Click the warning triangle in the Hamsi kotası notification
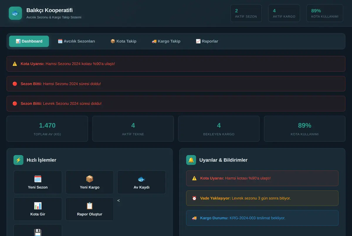Screen dimensions: 352x236 pyautogui.click(x=194, y=178)
